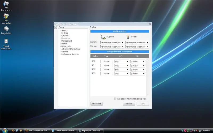The width and height of the screenshot is (213, 133).
Task: Switch to the Tweak Instructable.txt taskbar window
Action: (x=64, y=131)
